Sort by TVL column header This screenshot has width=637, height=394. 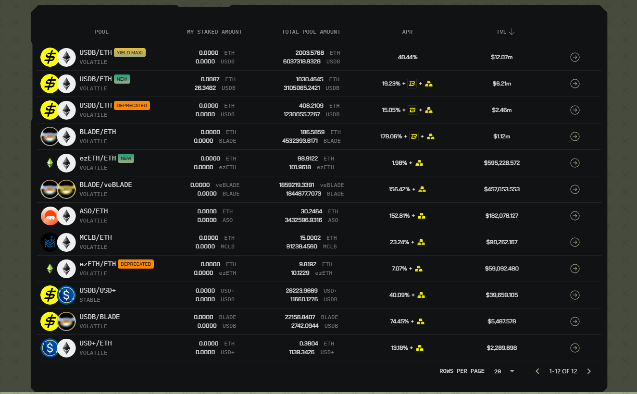[x=501, y=32]
